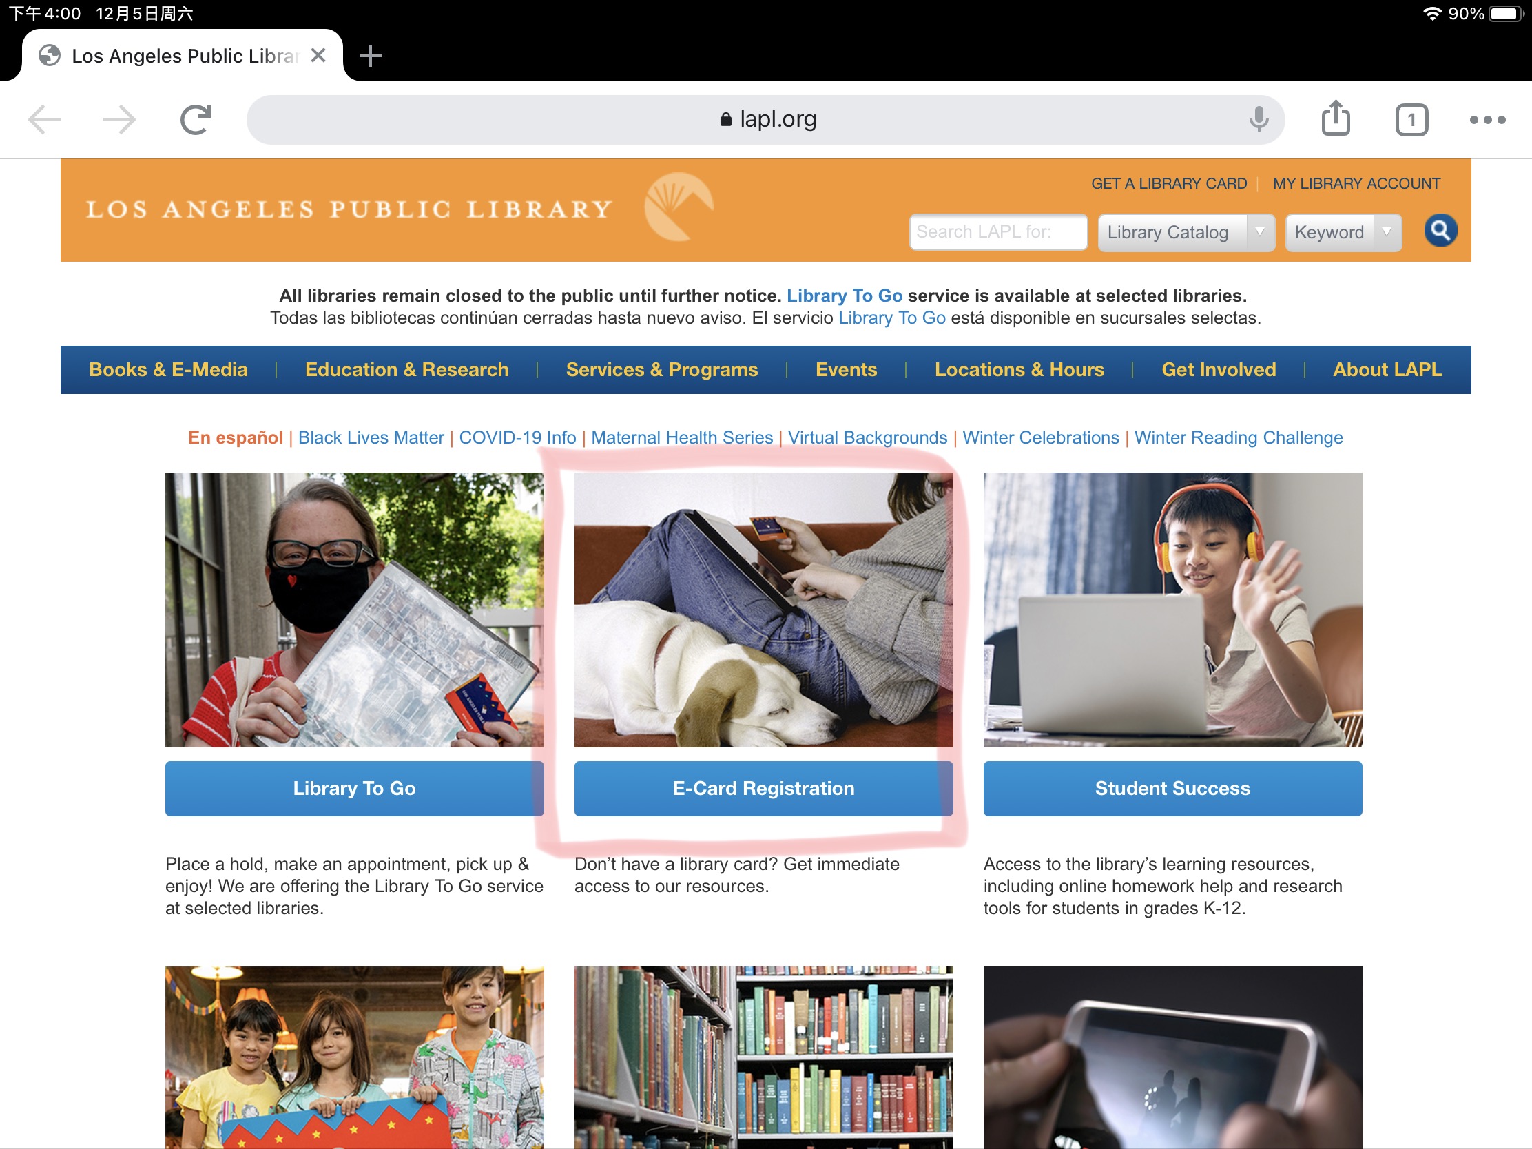Click Library To Go link in Spanish notice
1532x1149 pixels.
click(892, 318)
